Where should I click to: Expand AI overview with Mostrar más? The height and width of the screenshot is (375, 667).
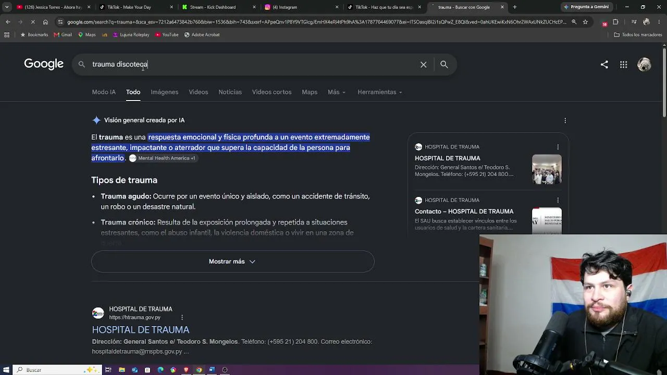pos(232,261)
